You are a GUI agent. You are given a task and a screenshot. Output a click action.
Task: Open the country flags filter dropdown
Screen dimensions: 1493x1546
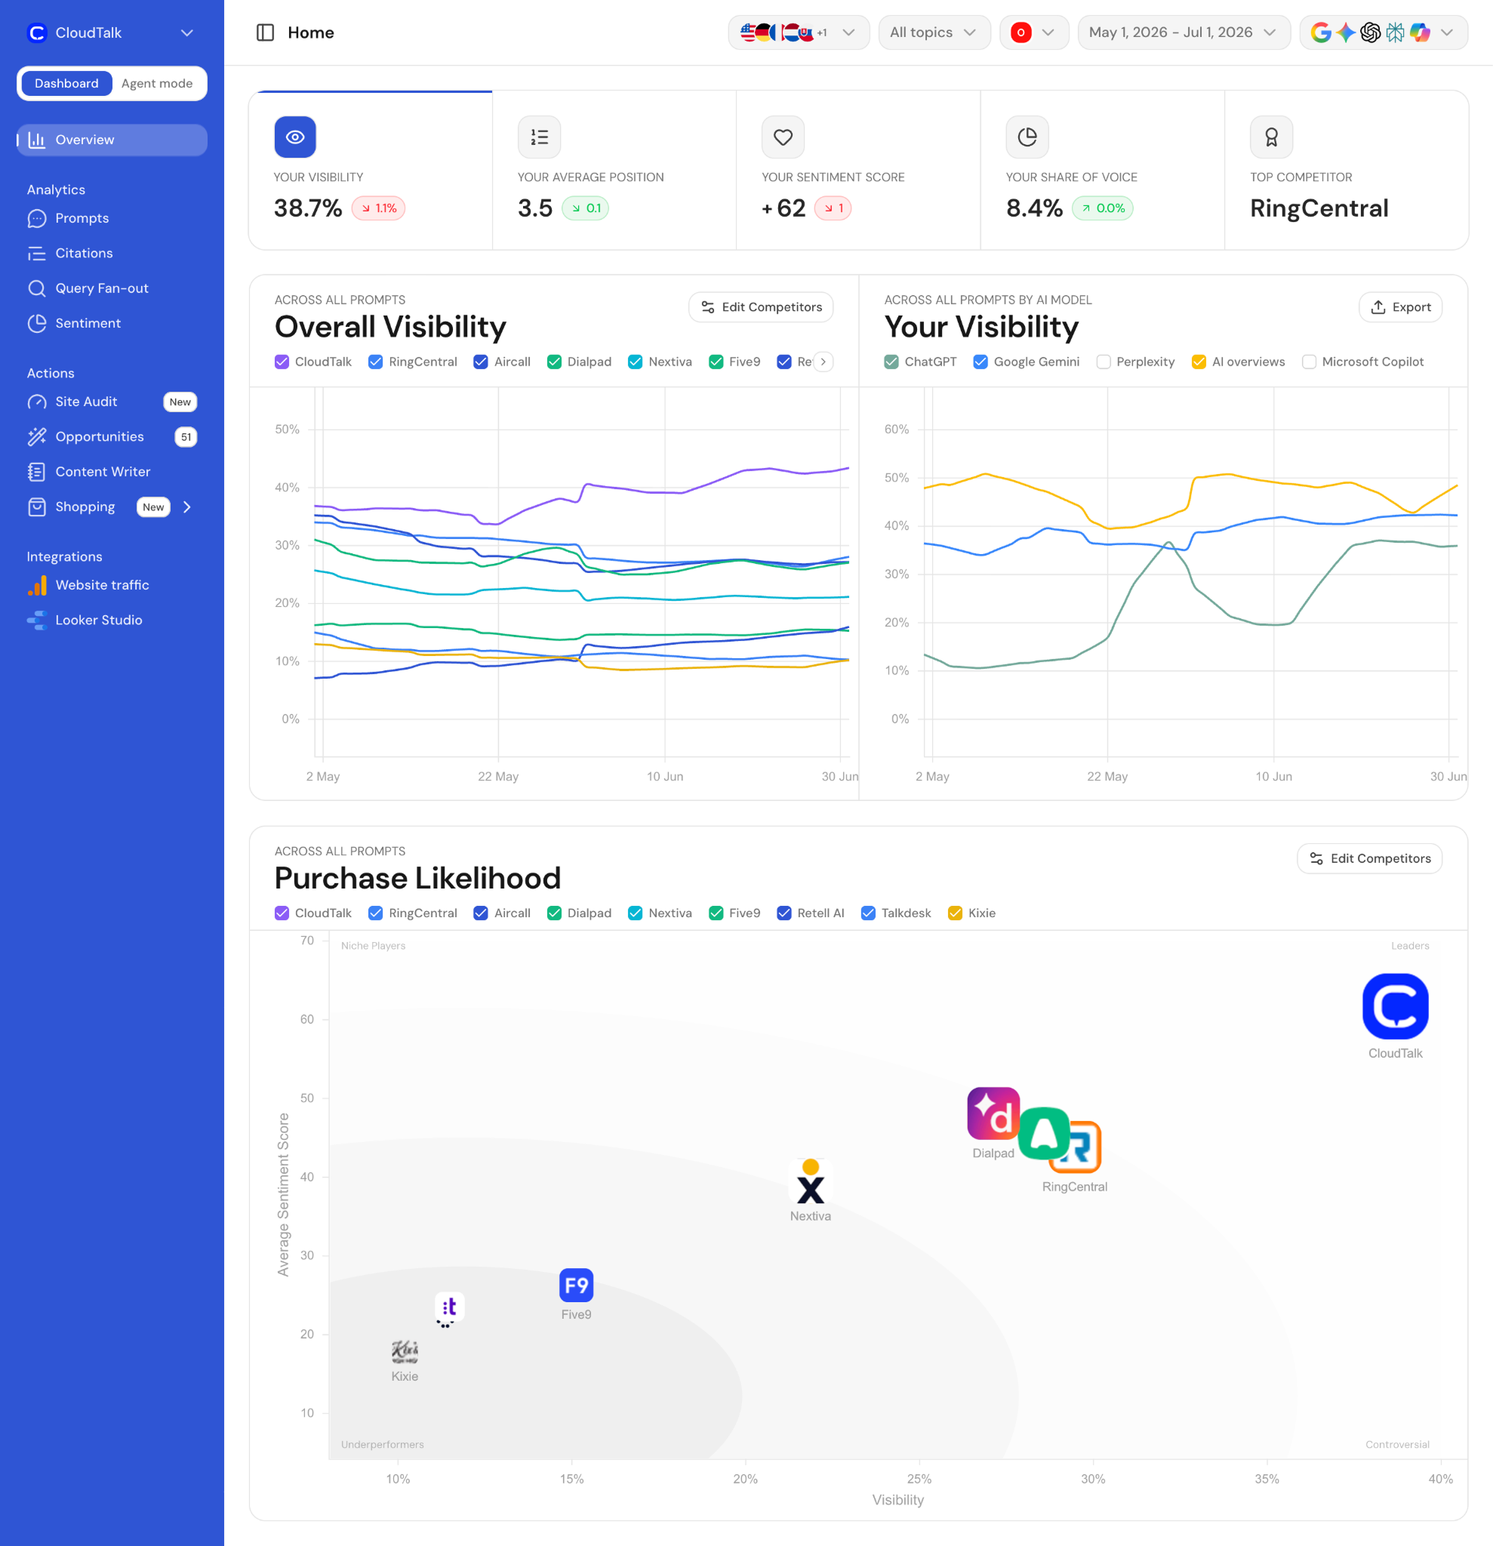(798, 32)
